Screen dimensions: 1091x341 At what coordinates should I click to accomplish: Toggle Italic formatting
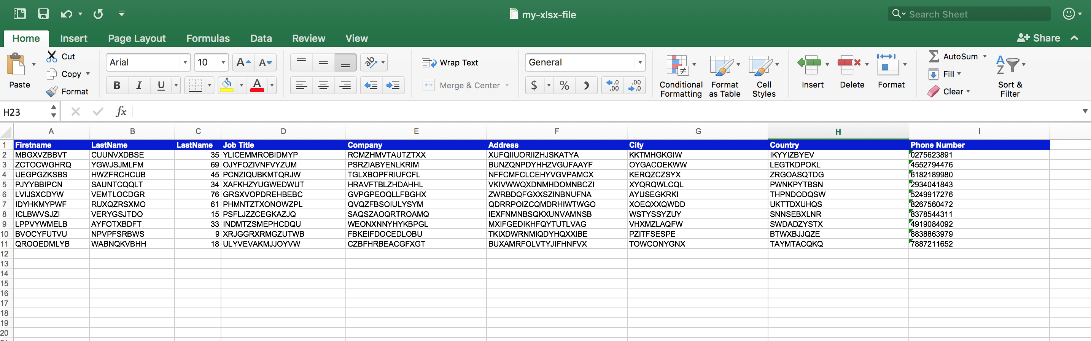point(139,85)
